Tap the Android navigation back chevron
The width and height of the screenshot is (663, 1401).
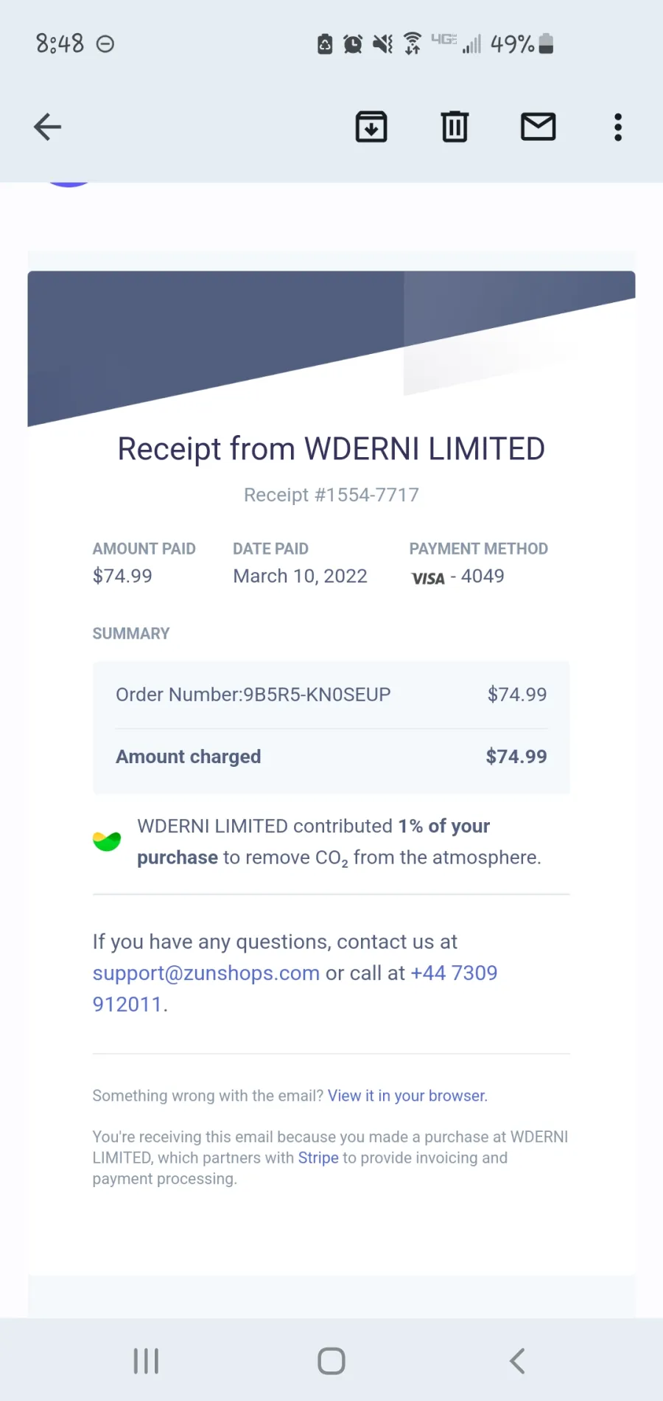click(517, 1361)
